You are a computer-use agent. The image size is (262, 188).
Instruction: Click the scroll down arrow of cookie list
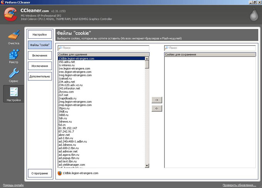click(x=147, y=165)
